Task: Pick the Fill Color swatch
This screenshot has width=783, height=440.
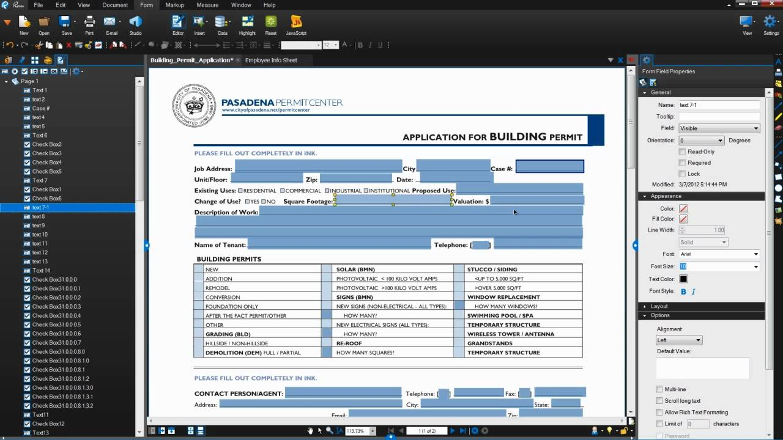Action: [683, 219]
